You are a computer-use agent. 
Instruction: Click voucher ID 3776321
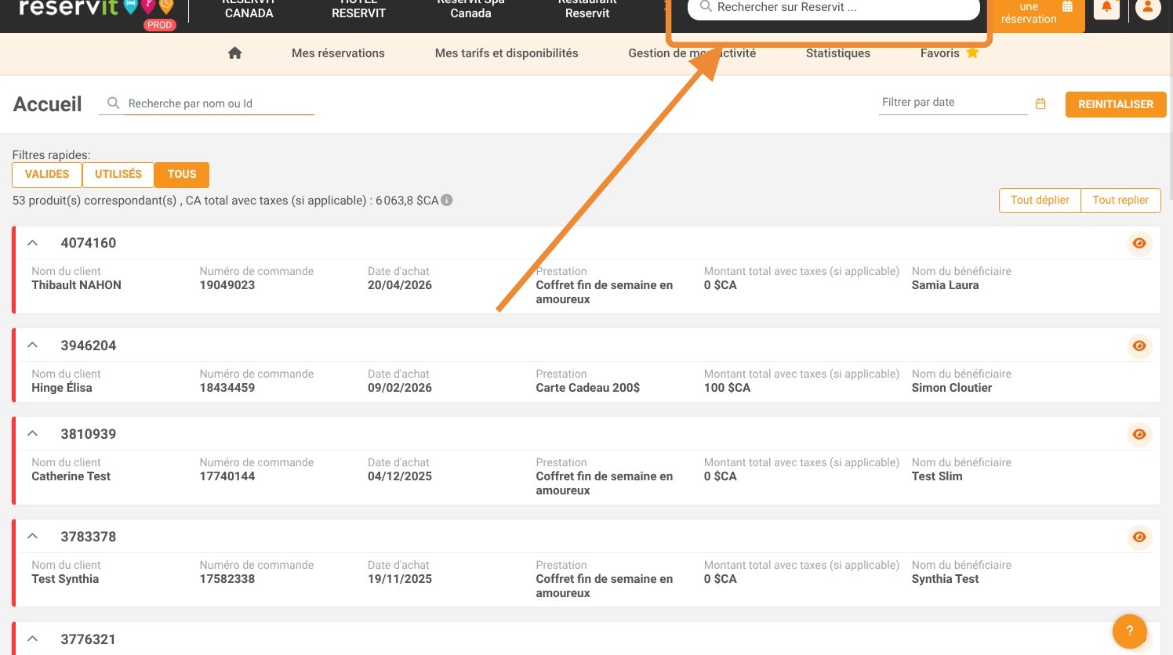click(89, 639)
